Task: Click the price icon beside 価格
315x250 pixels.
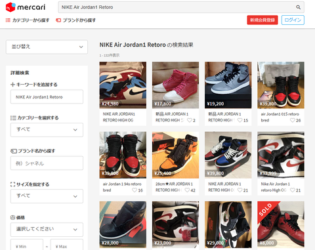Action: coord(12,217)
